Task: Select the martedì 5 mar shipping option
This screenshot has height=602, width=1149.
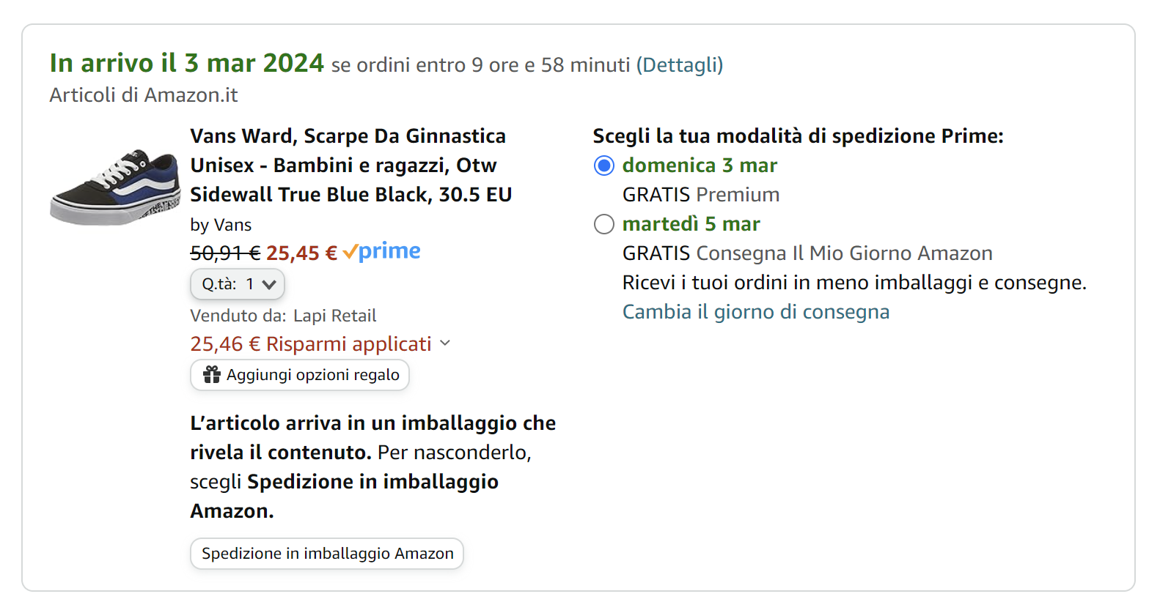Action: 603,224
